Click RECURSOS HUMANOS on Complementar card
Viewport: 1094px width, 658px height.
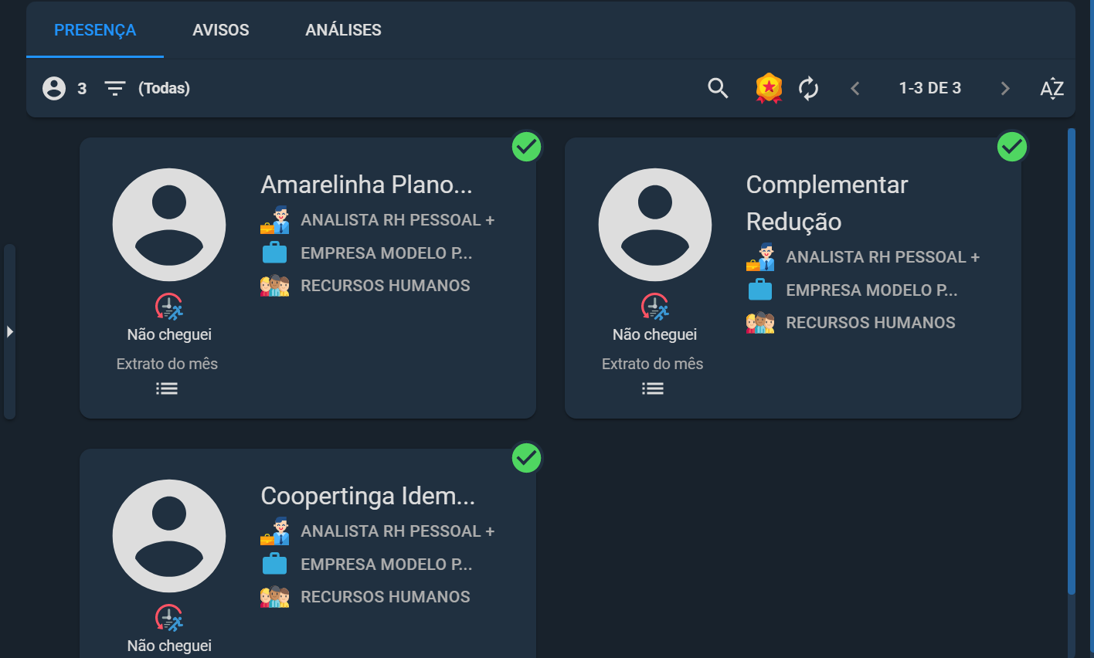pos(871,323)
